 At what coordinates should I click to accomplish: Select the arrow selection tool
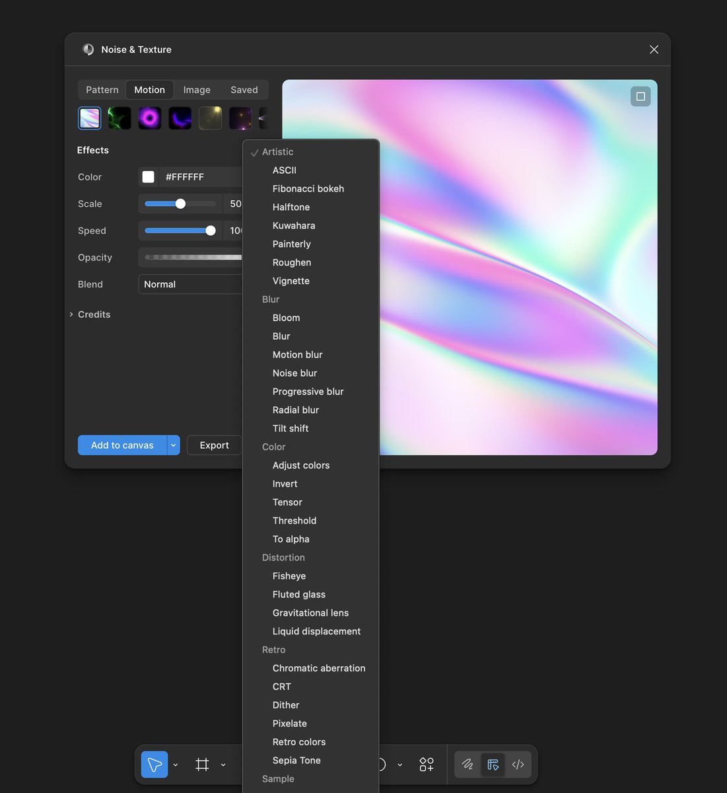point(154,764)
